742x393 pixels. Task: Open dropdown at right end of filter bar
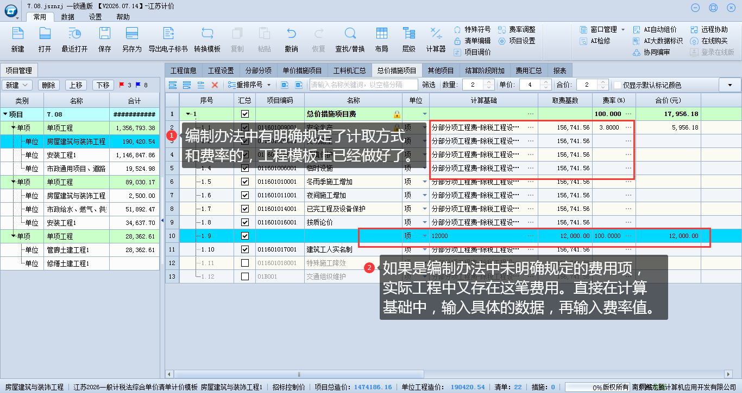[x=730, y=85]
